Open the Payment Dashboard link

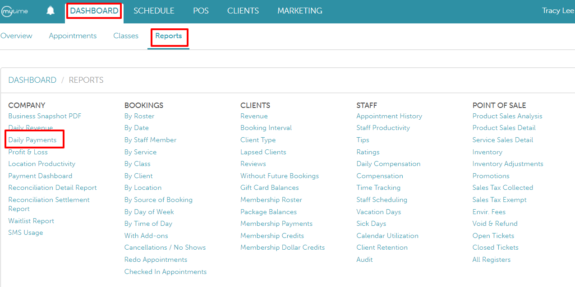(40, 176)
